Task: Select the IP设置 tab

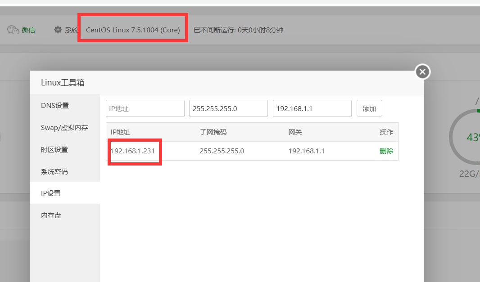Action: point(65,193)
